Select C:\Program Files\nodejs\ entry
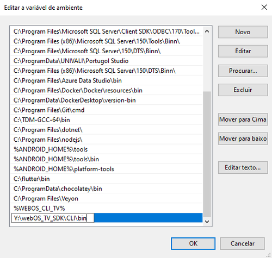This screenshot has width=272, height=258. pyautogui.click(x=107, y=140)
